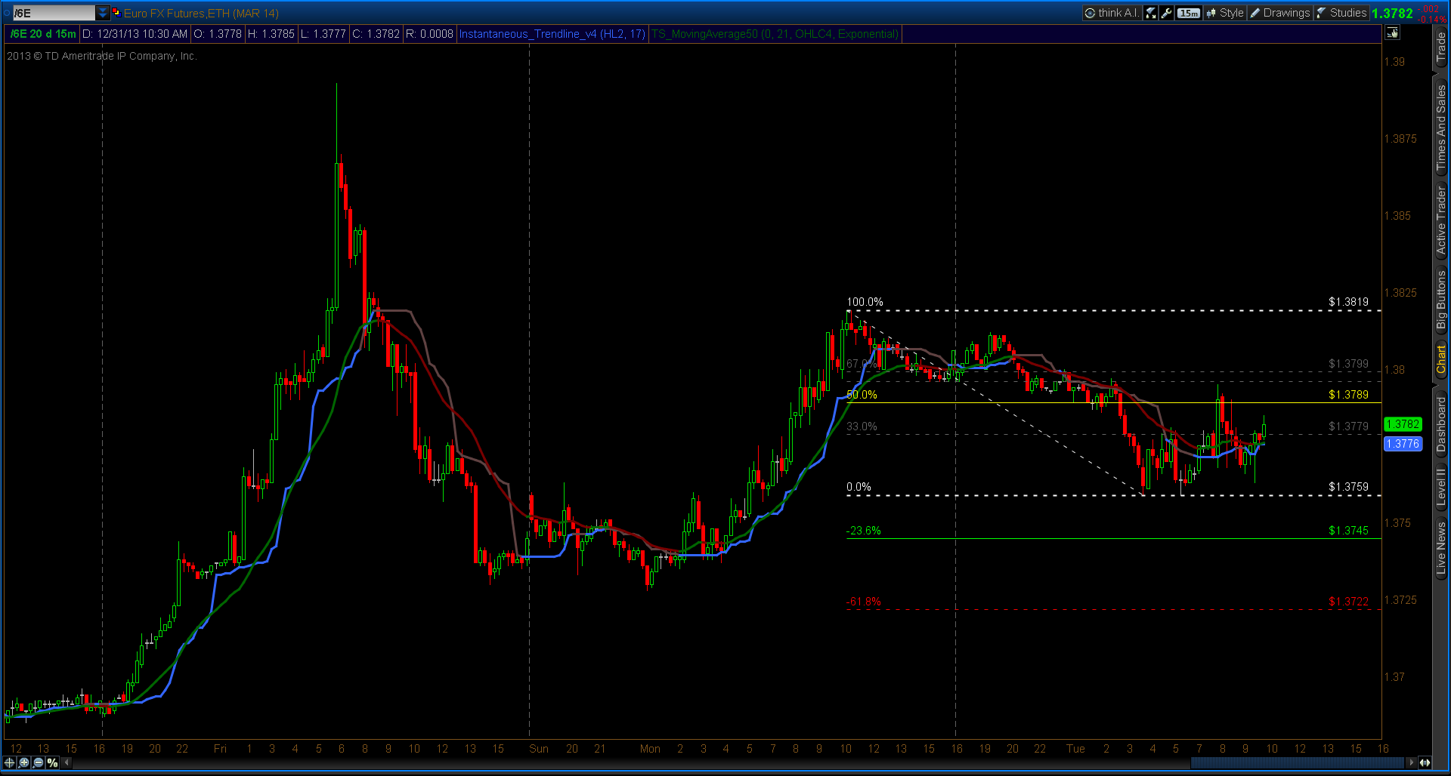Click the blue 1.3776 price bubble
The image size is (1451, 776).
coord(1403,444)
